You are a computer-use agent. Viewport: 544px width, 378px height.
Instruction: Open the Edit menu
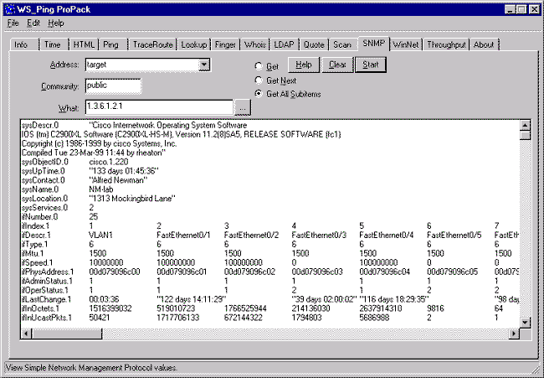(x=34, y=23)
